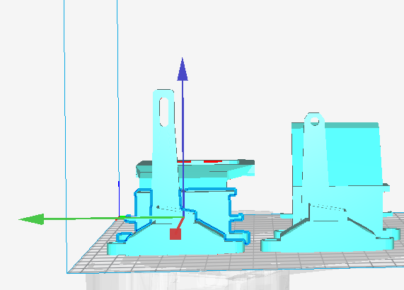404x290 pixels.
Task: Click the green Y-axis move arrow
Action: coord(31,219)
